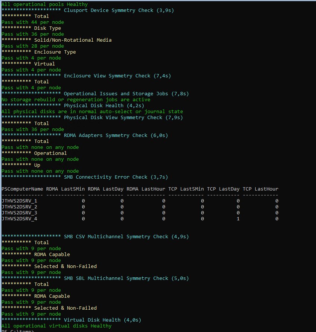Click 'Selected & Non-Failed' under SMB CSV Multichannel check
Viewport: 316px width, 332px height.
click(x=66, y=266)
